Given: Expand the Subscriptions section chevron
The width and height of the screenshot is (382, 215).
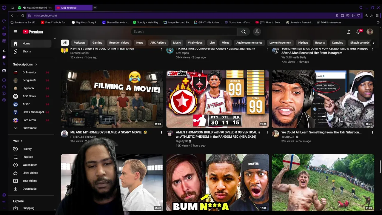Looking at the screenshot, I should tap(36, 64).
